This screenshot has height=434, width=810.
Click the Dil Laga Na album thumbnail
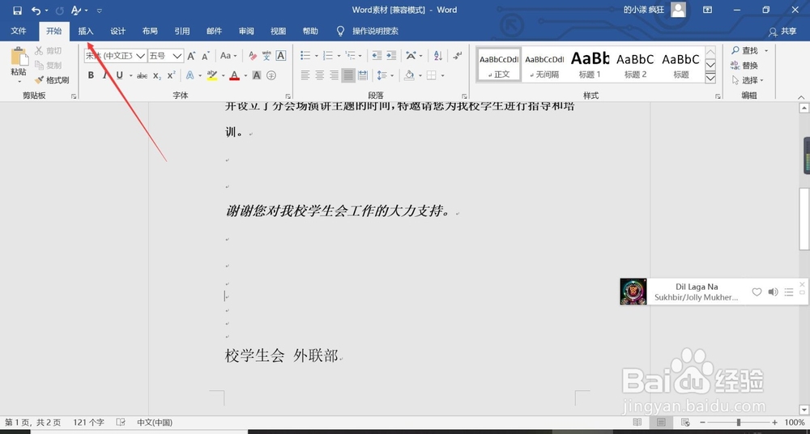[x=633, y=291]
